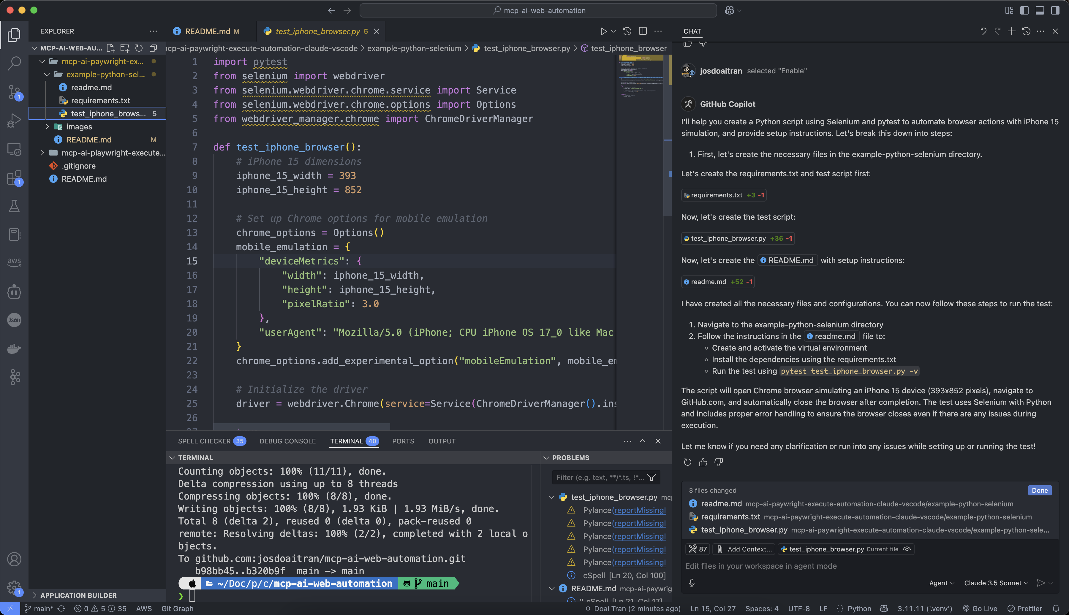The width and height of the screenshot is (1069, 615).
Task: Collapse all folders in Explorer
Action: click(x=153, y=48)
